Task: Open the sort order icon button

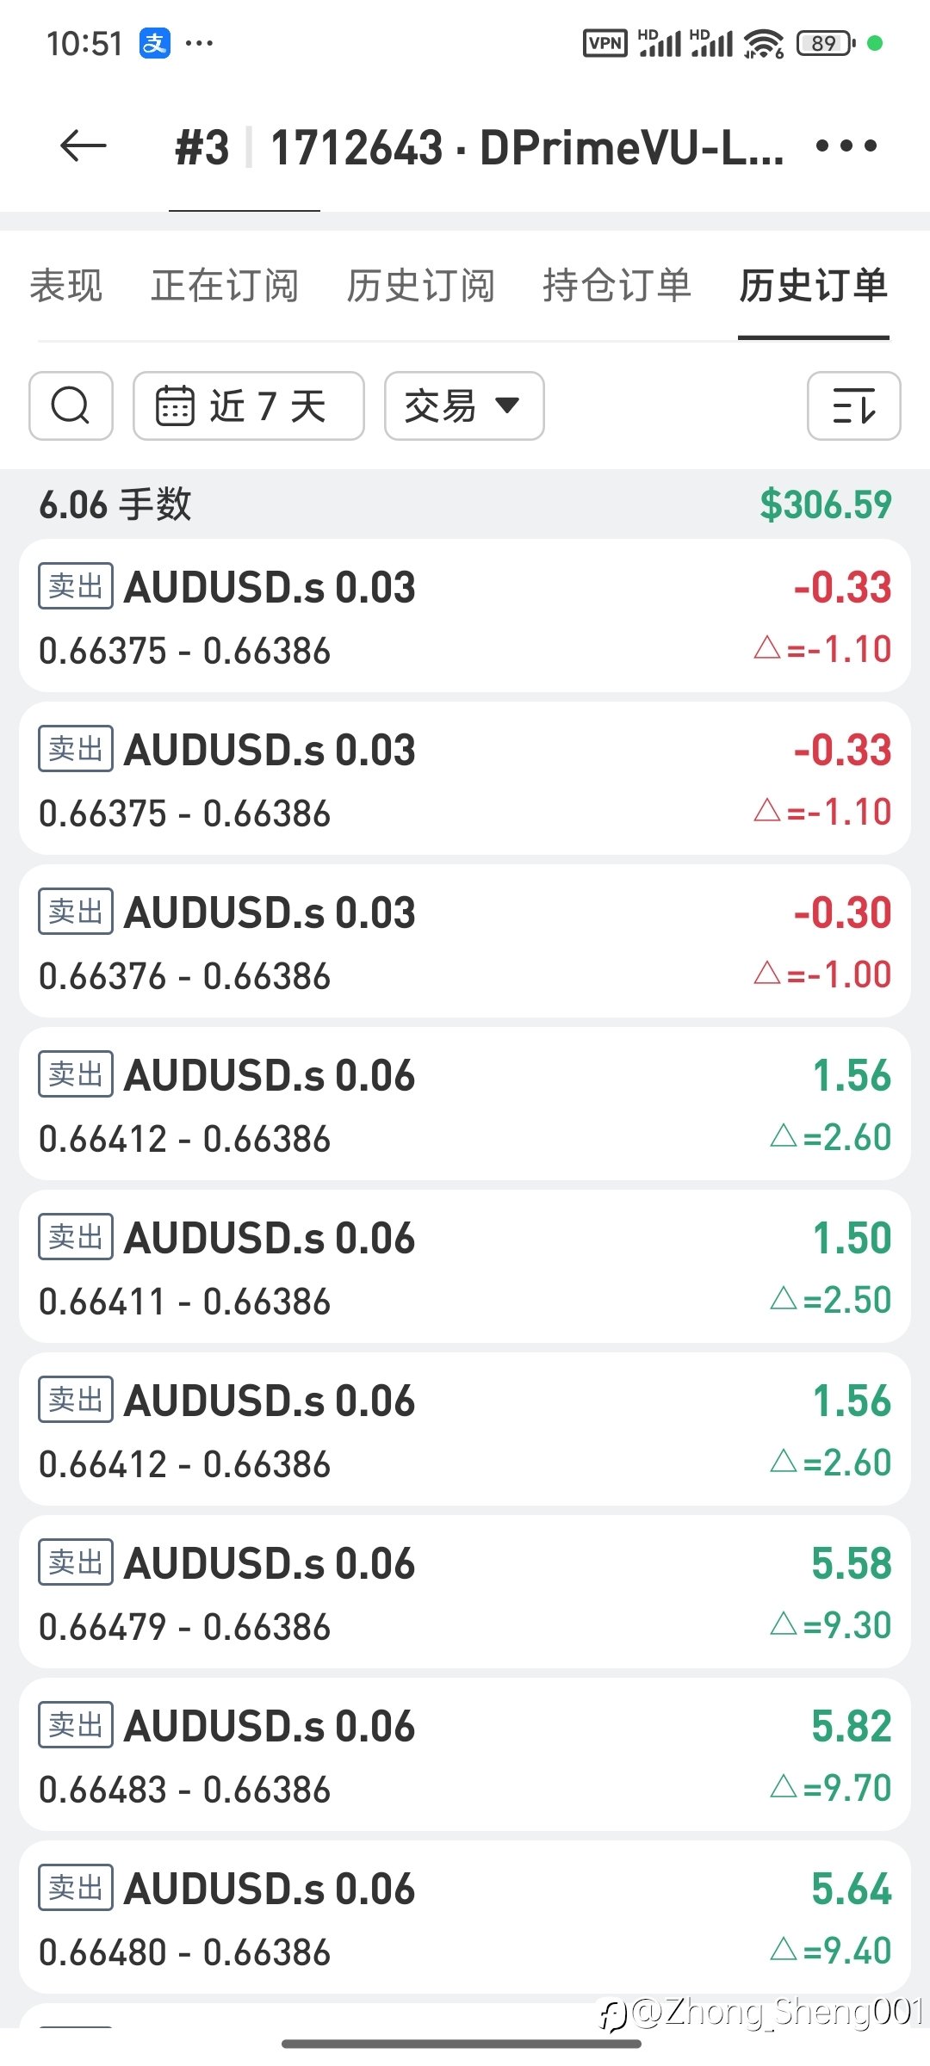Action: (x=853, y=405)
